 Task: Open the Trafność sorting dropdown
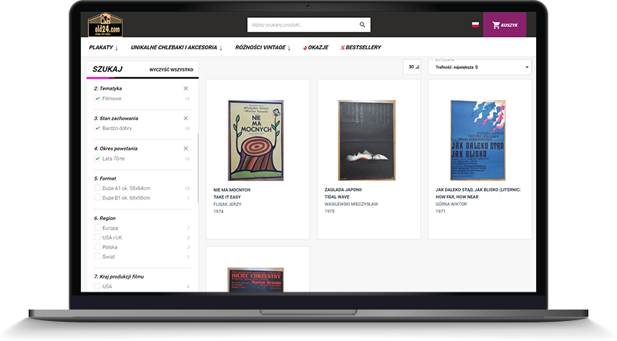pyautogui.click(x=481, y=67)
